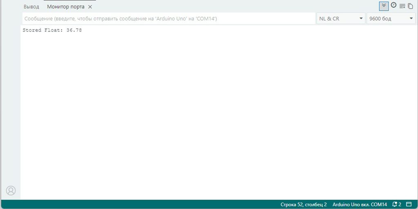Viewport: 418px width, 209px height.
Task: Open the user profile icon in sidebar
Action: click(x=11, y=190)
